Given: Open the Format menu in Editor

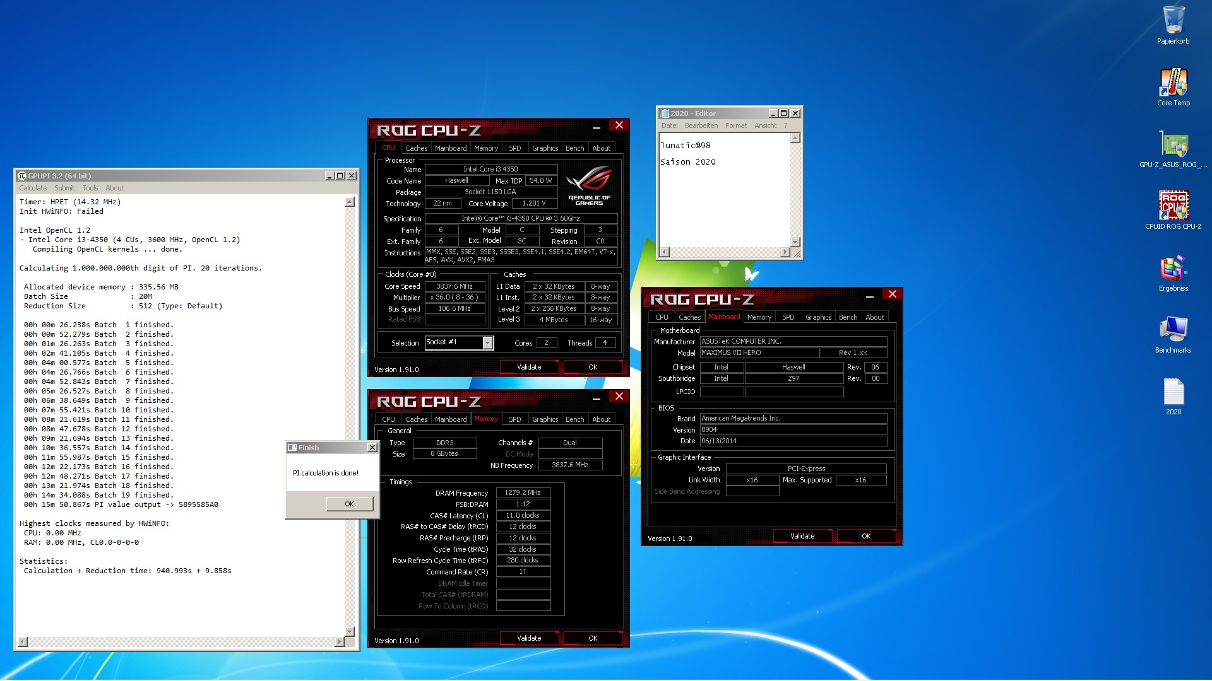Looking at the screenshot, I should click(x=736, y=125).
